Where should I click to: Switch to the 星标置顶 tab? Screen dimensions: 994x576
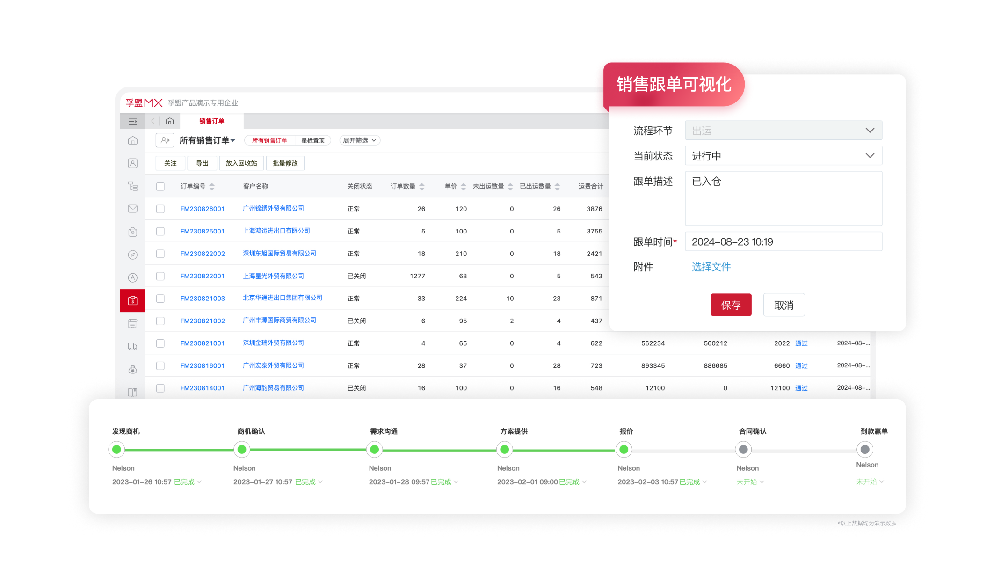point(313,140)
